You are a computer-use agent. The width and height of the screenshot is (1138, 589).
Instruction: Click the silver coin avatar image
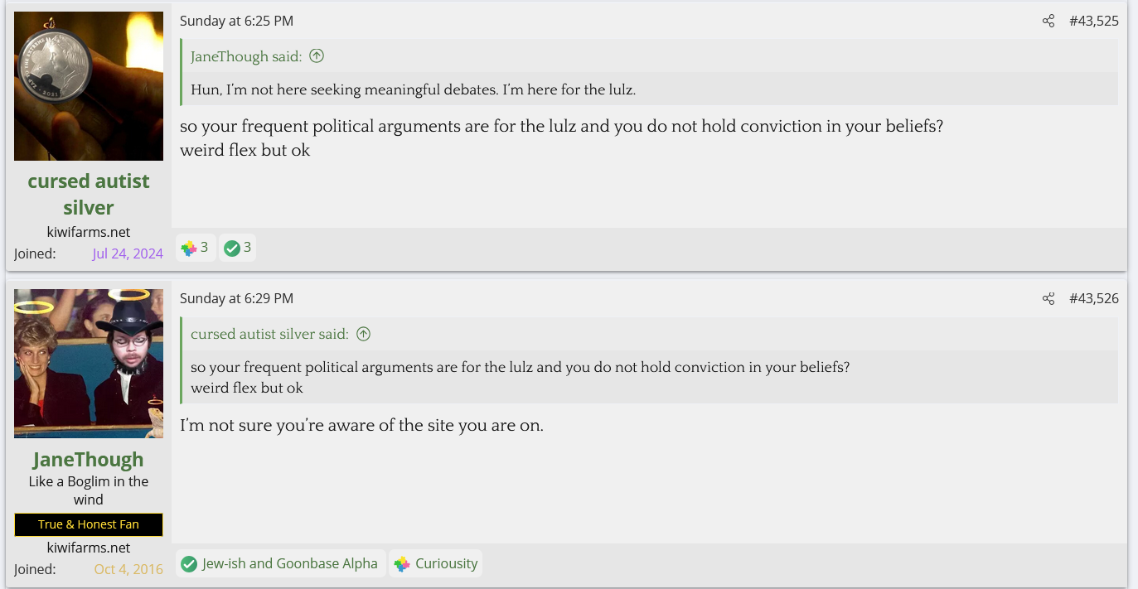89,86
